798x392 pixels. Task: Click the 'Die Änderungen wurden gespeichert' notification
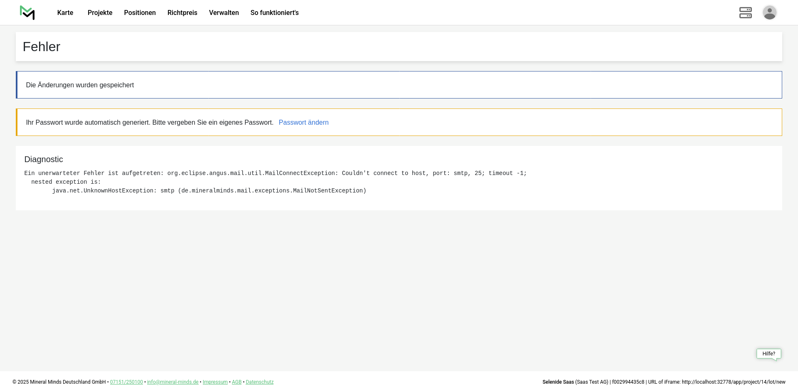click(80, 85)
